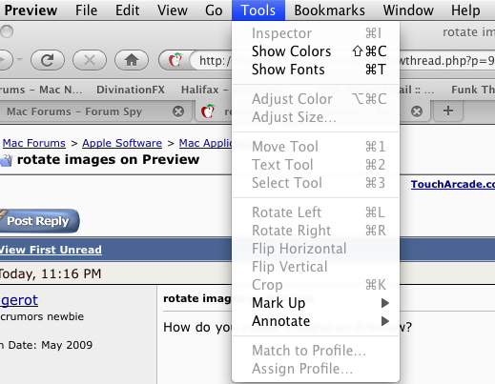Viewport: 495px width, 384px height.
Task: Click the Today, 11:16 PM post timestamp
Action: pos(51,273)
